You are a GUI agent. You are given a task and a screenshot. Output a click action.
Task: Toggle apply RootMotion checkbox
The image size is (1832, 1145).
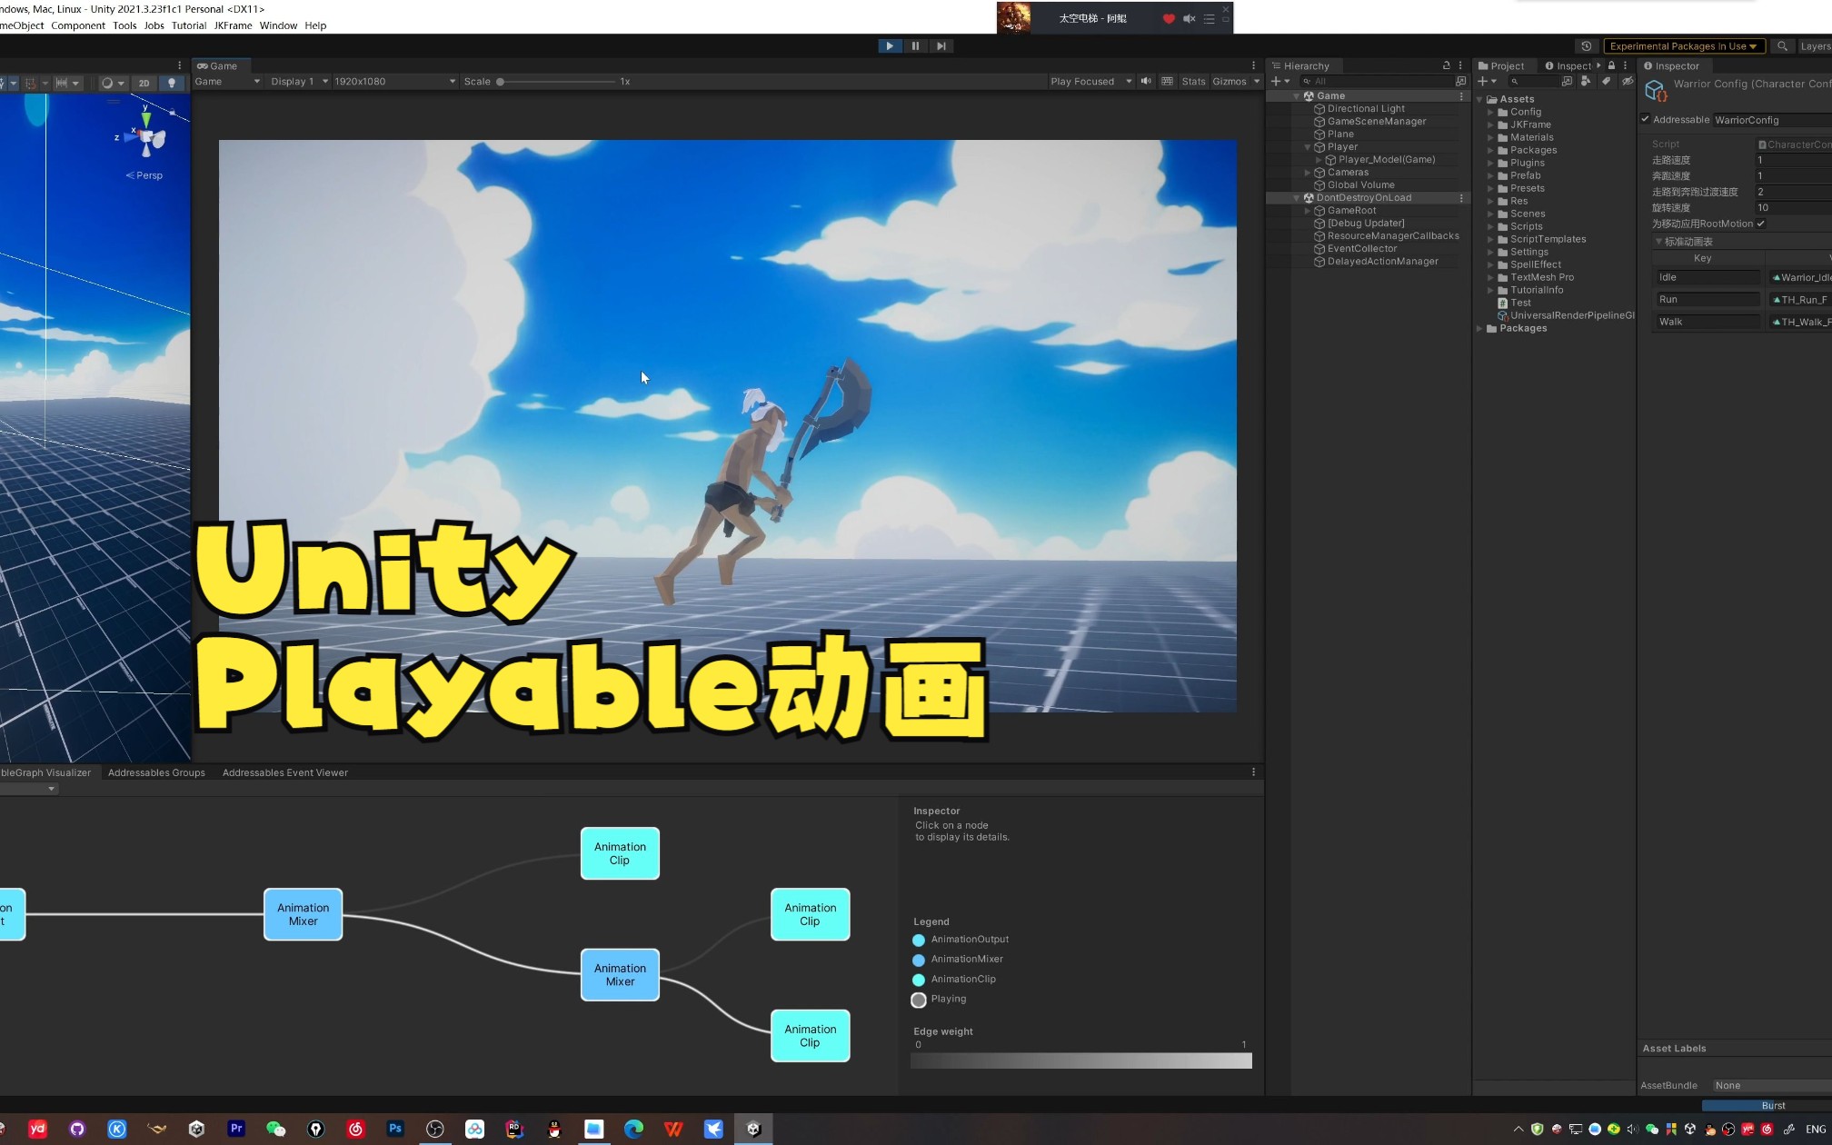pyautogui.click(x=1760, y=224)
